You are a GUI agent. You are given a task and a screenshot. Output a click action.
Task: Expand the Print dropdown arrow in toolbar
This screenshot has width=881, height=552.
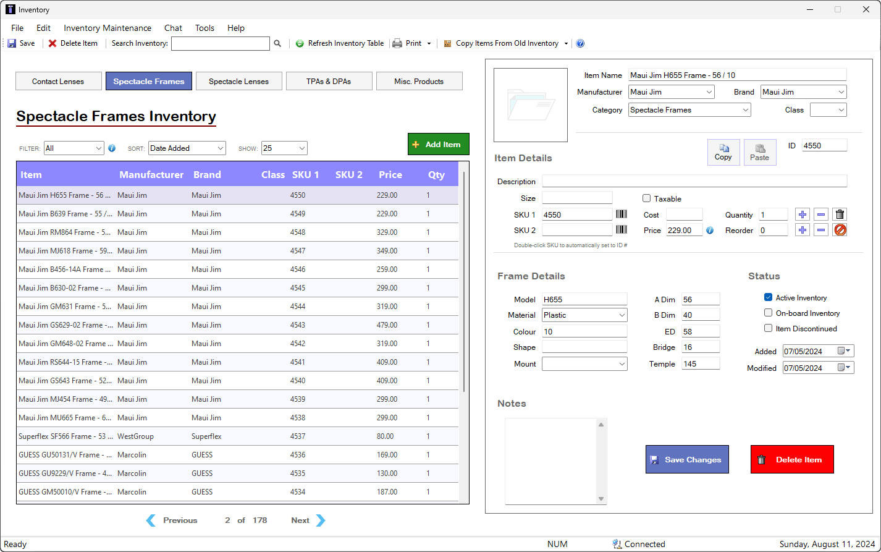[429, 43]
